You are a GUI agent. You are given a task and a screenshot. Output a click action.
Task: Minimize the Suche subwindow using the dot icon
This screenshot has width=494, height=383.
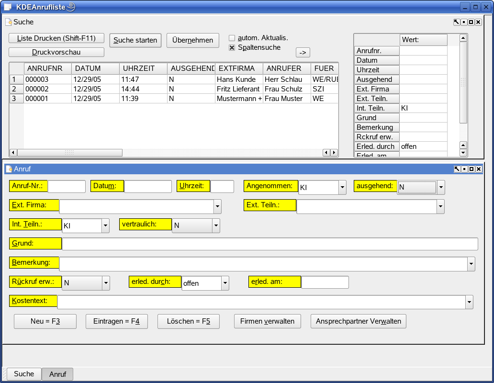coord(464,22)
